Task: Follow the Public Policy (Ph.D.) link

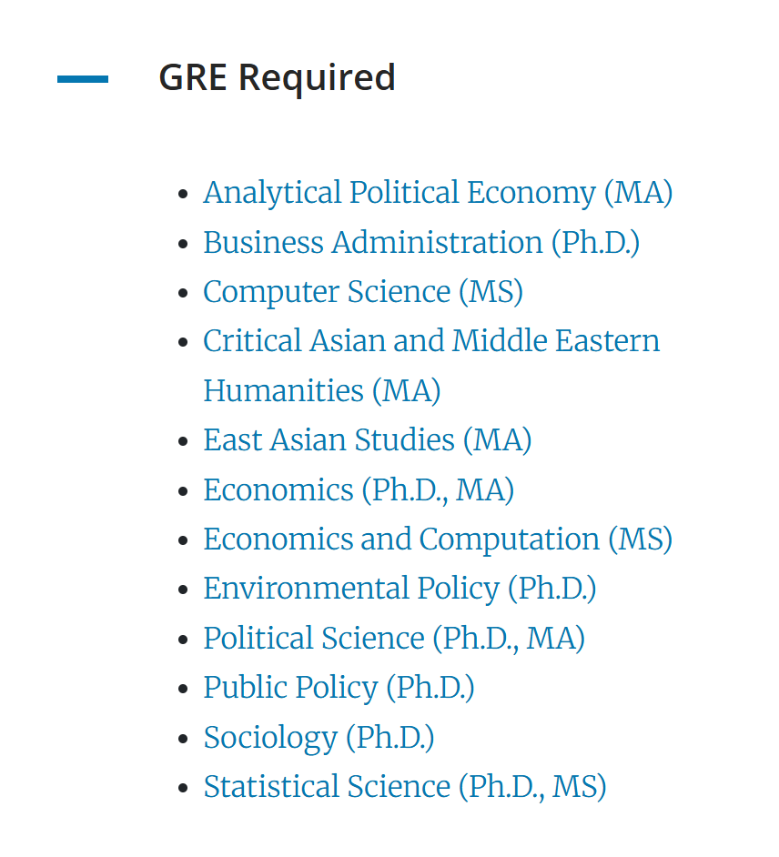Action: click(x=339, y=688)
